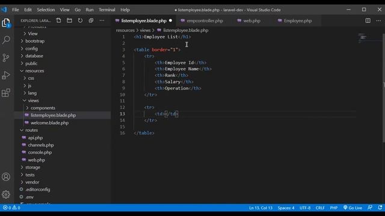Expand the lang folder

tap(32, 93)
